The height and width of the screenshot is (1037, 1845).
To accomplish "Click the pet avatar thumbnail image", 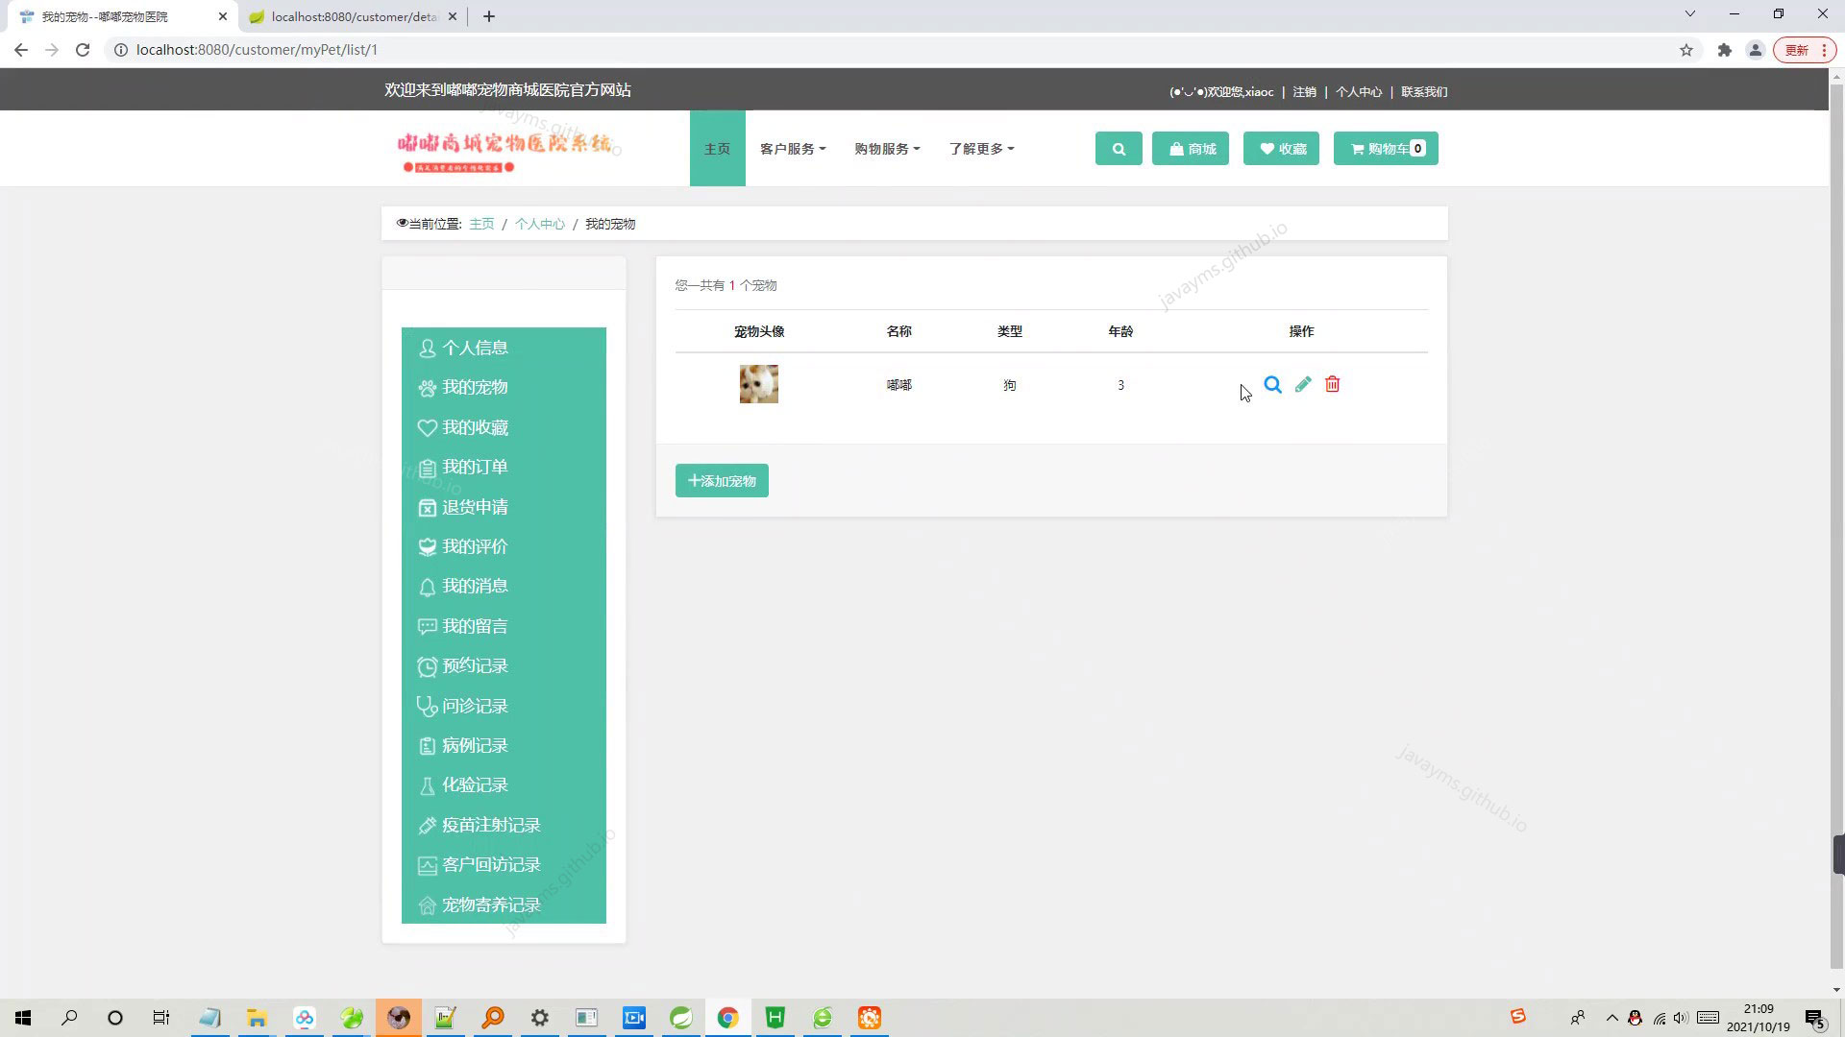I will 758,384.
